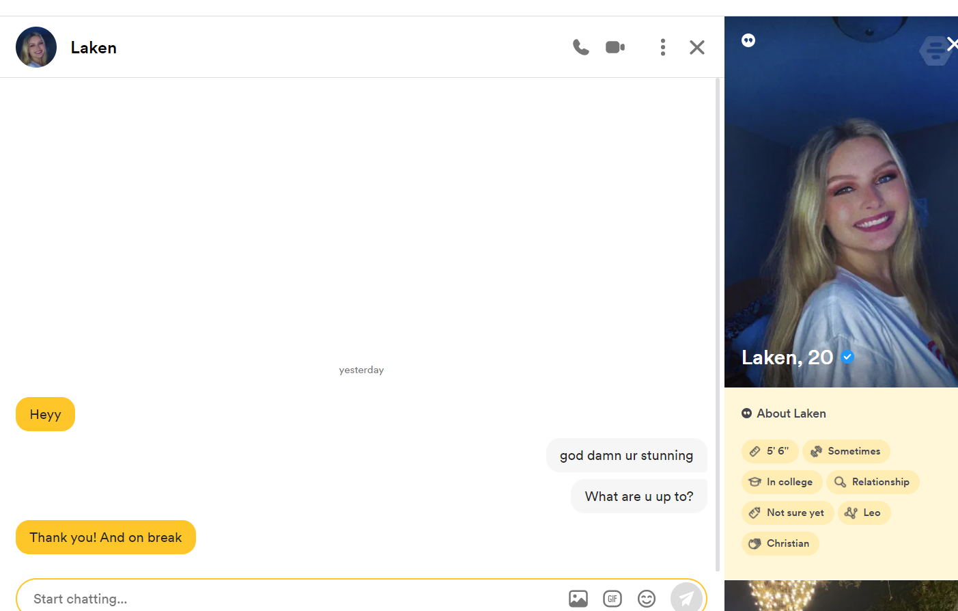The image size is (958, 611).
Task: Open the three-dot chat options menu
Action: 662,47
